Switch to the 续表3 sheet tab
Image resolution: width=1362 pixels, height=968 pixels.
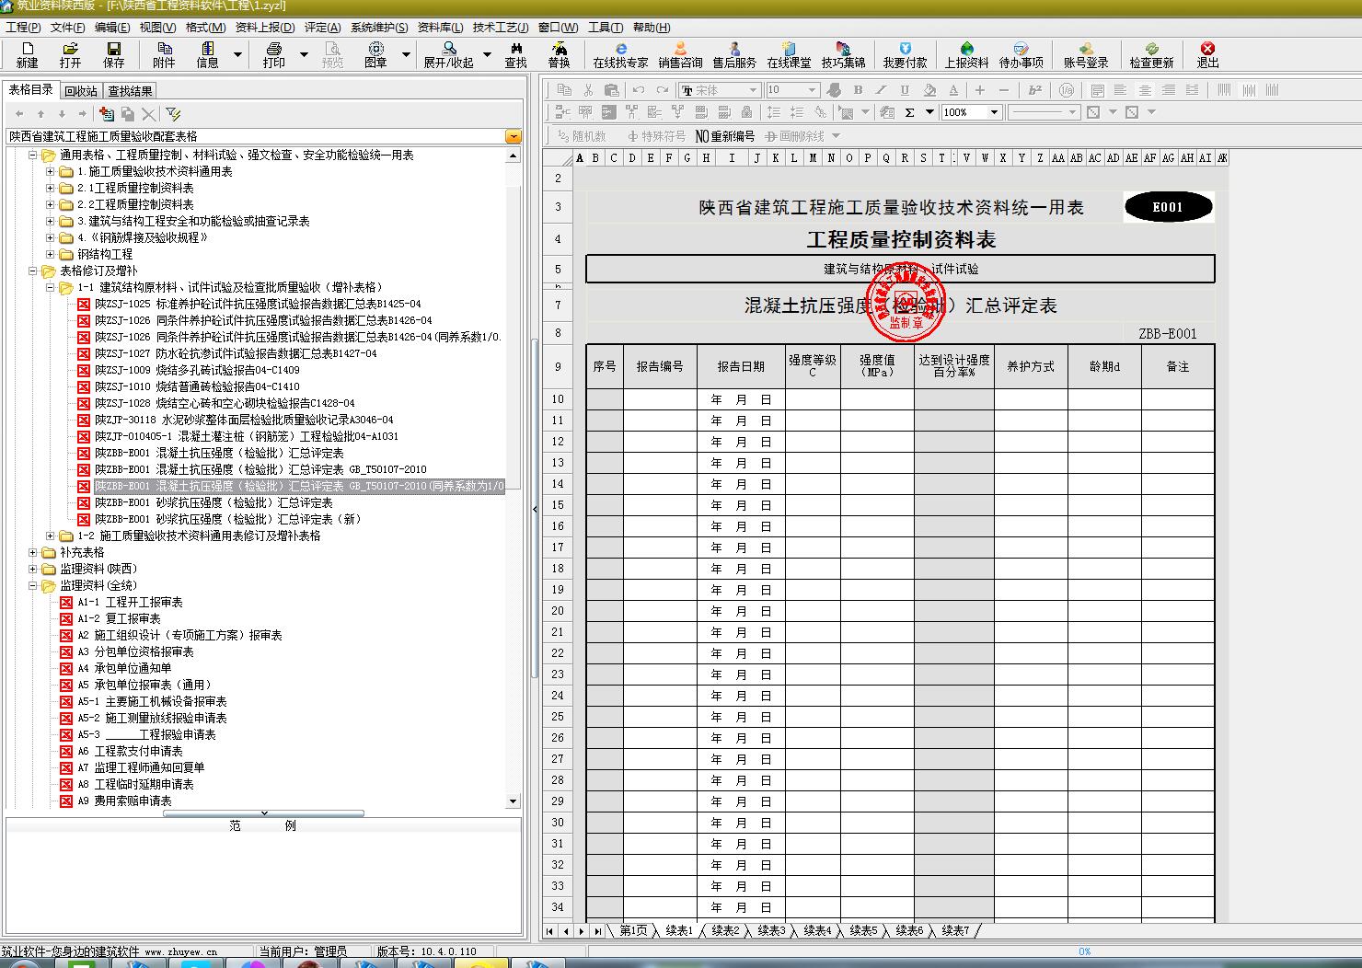772,930
